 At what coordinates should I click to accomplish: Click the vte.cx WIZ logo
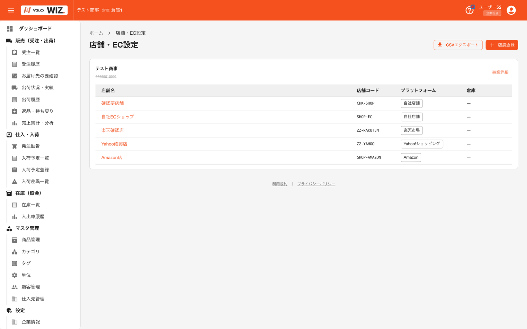(x=44, y=10)
